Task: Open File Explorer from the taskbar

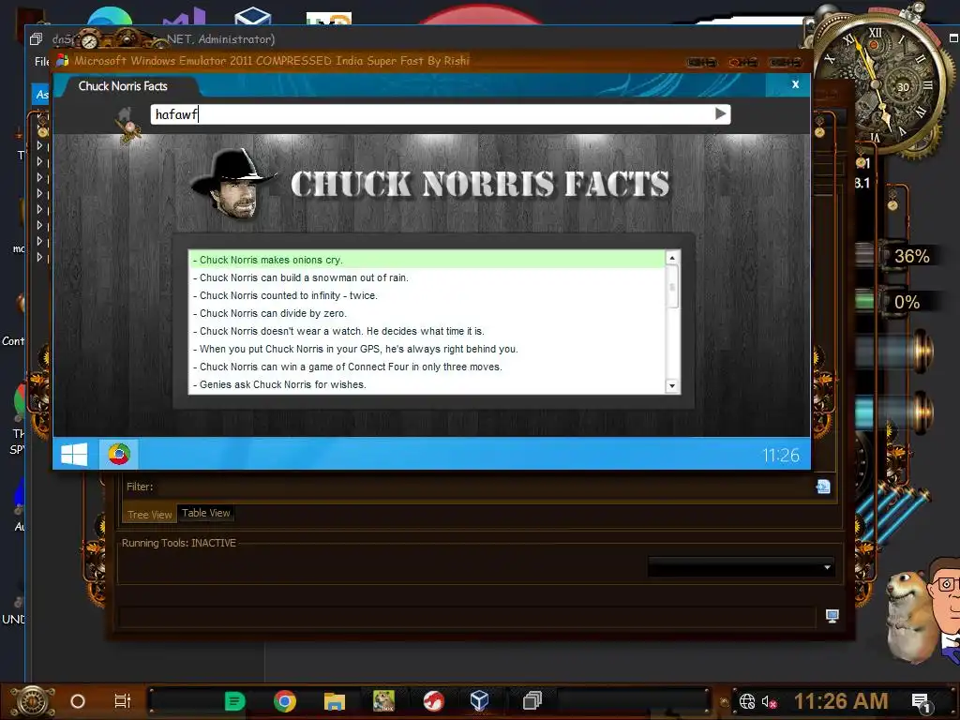Action: 335,701
